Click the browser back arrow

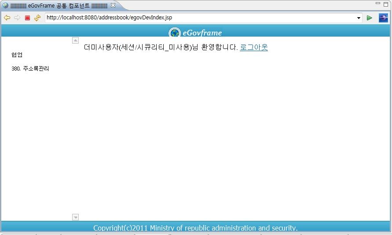point(7,18)
